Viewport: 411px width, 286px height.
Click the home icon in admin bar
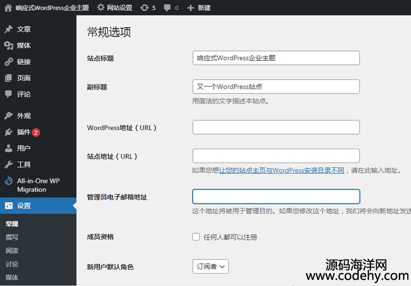(x=8, y=8)
